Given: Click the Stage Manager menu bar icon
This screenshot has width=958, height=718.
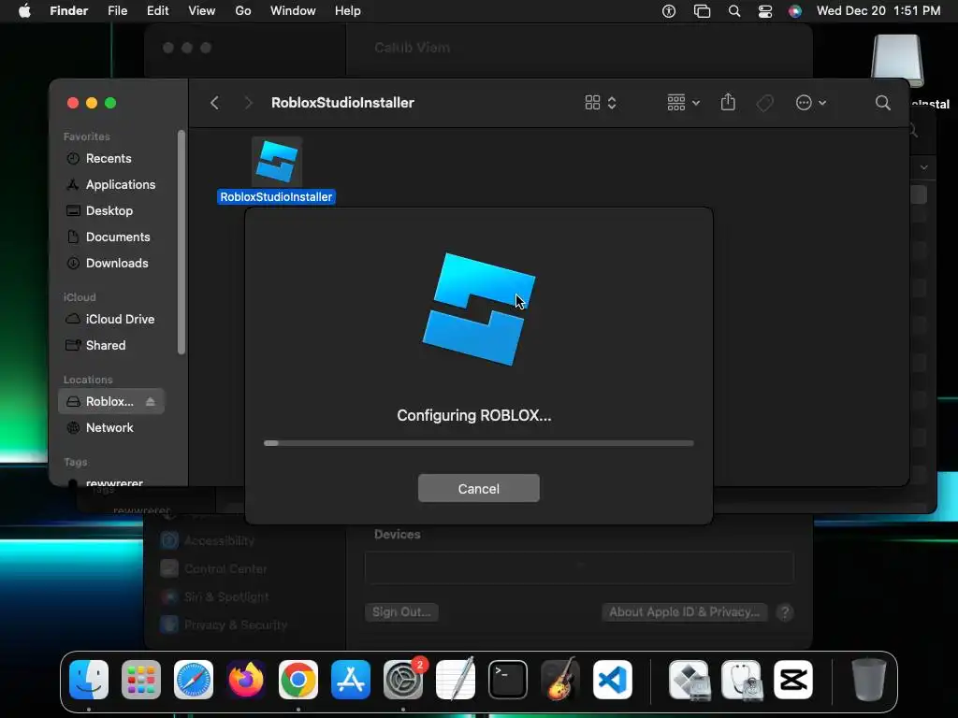Looking at the screenshot, I should click(x=702, y=11).
